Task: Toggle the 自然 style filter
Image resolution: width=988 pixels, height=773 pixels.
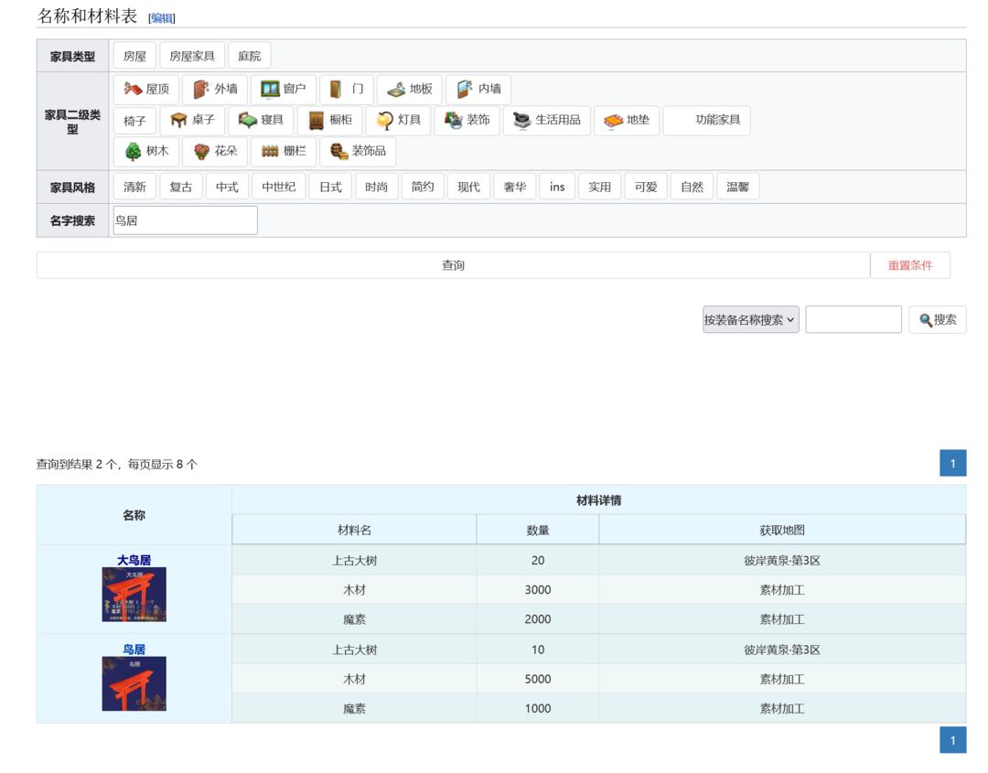Action: point(692,187)
